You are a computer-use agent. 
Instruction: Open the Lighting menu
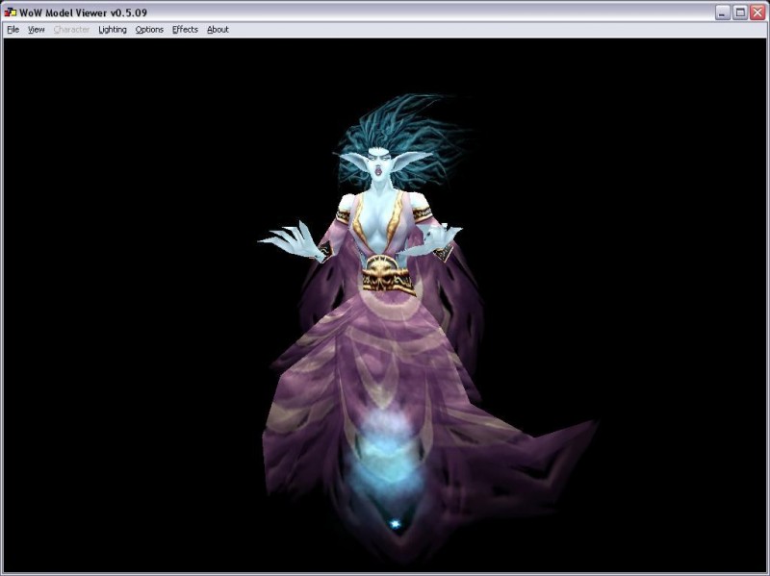[113, 30]
